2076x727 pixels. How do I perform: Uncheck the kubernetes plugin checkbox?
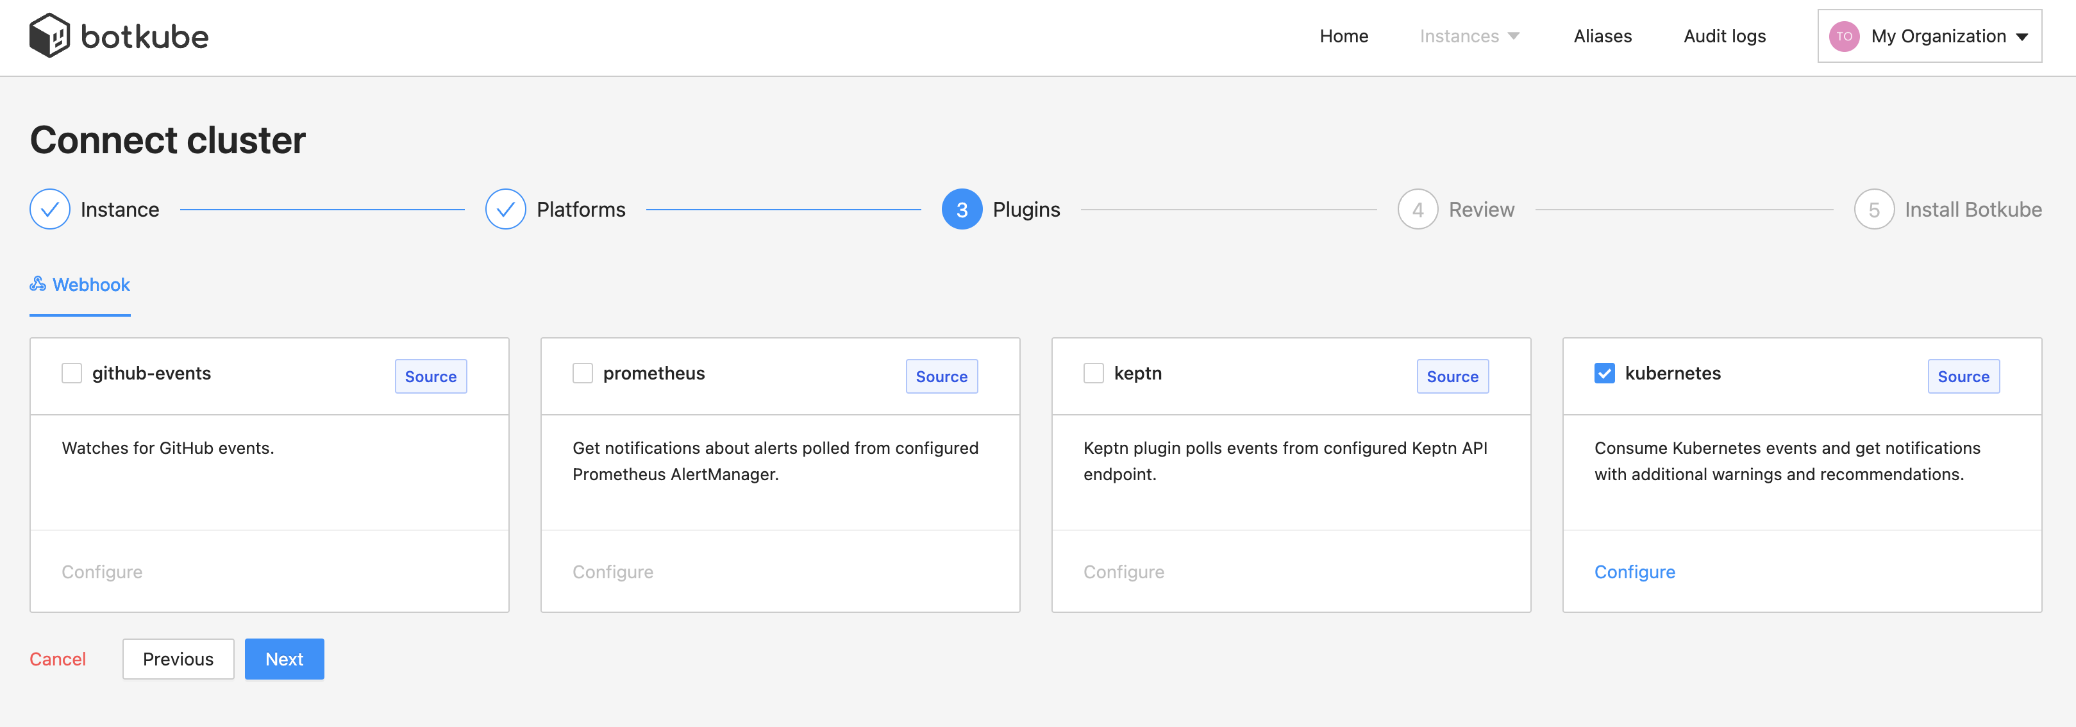[x=1605, y=373]
